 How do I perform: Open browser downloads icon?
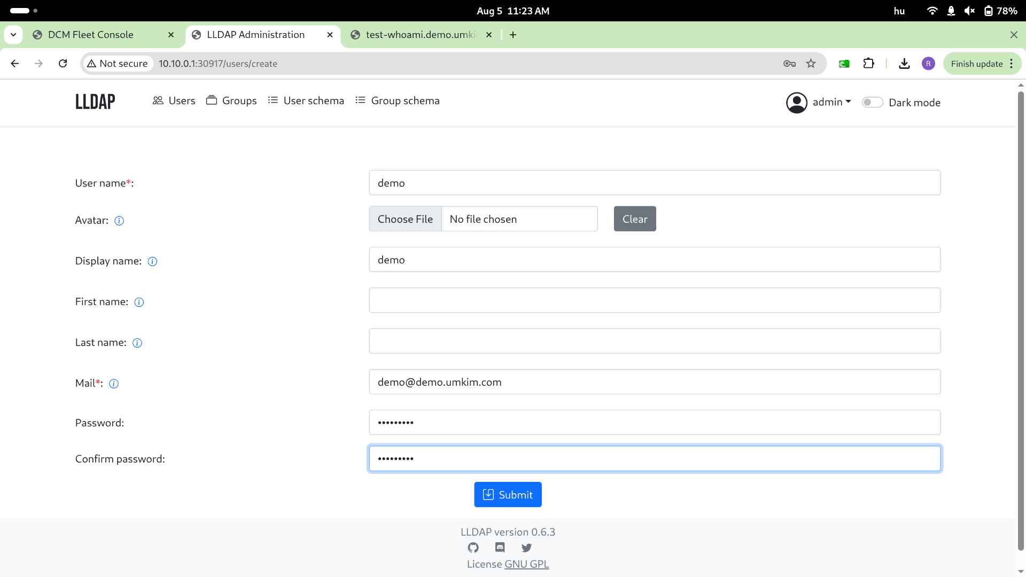(x=904, y=64)
